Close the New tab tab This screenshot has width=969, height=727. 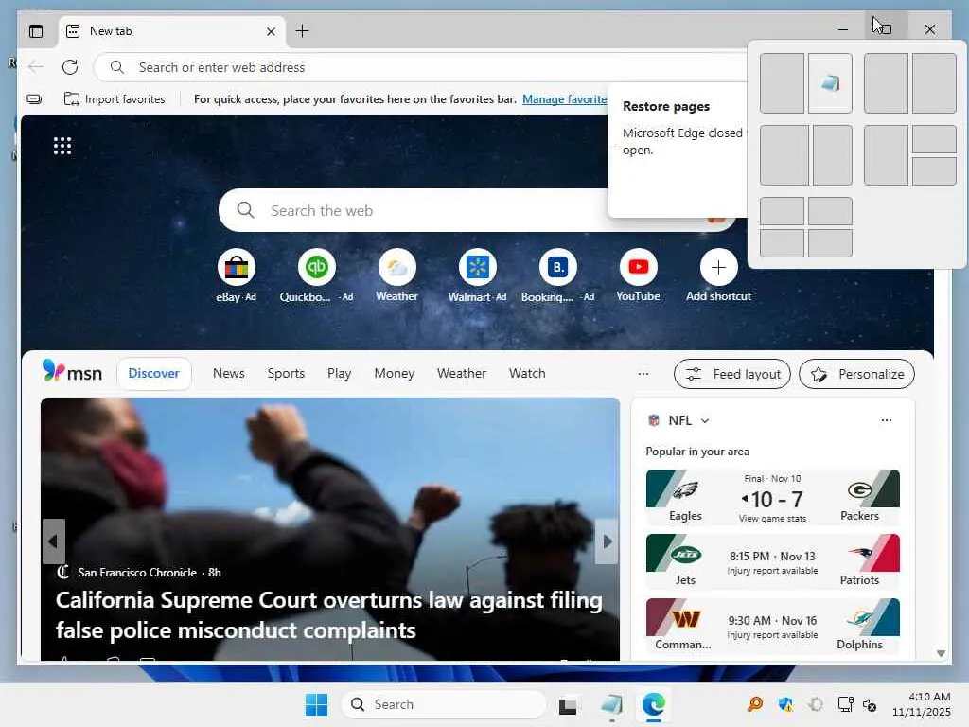(x=271, y=31)
